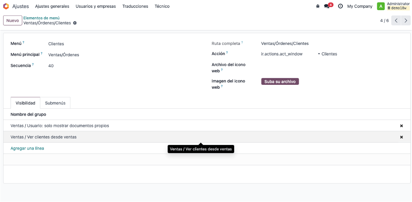The height and width of the screenshot is (202, 412).
Task: Click the Odoo app logo icon
Action: 6,6
